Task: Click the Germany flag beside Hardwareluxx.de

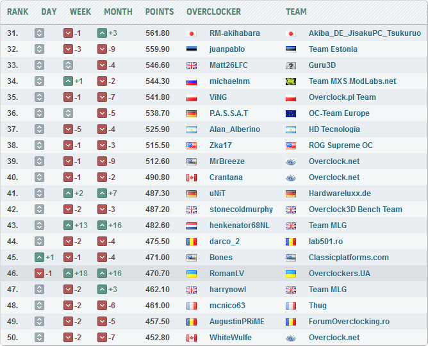Action: [291, 194]
